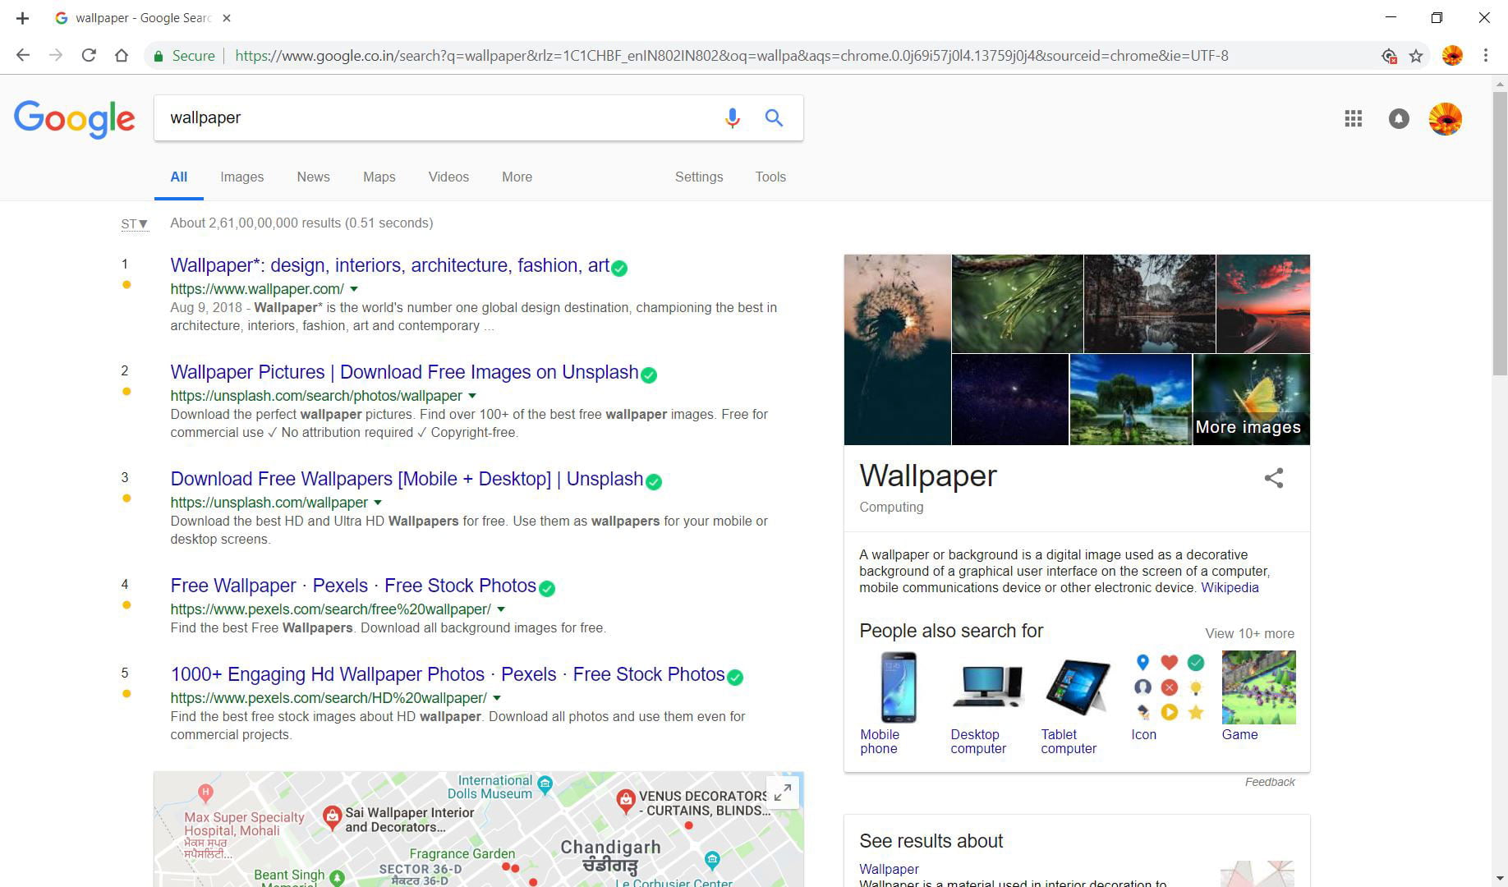Go back with the browser back arrow
1508x887 pixels.
(23, 56)
